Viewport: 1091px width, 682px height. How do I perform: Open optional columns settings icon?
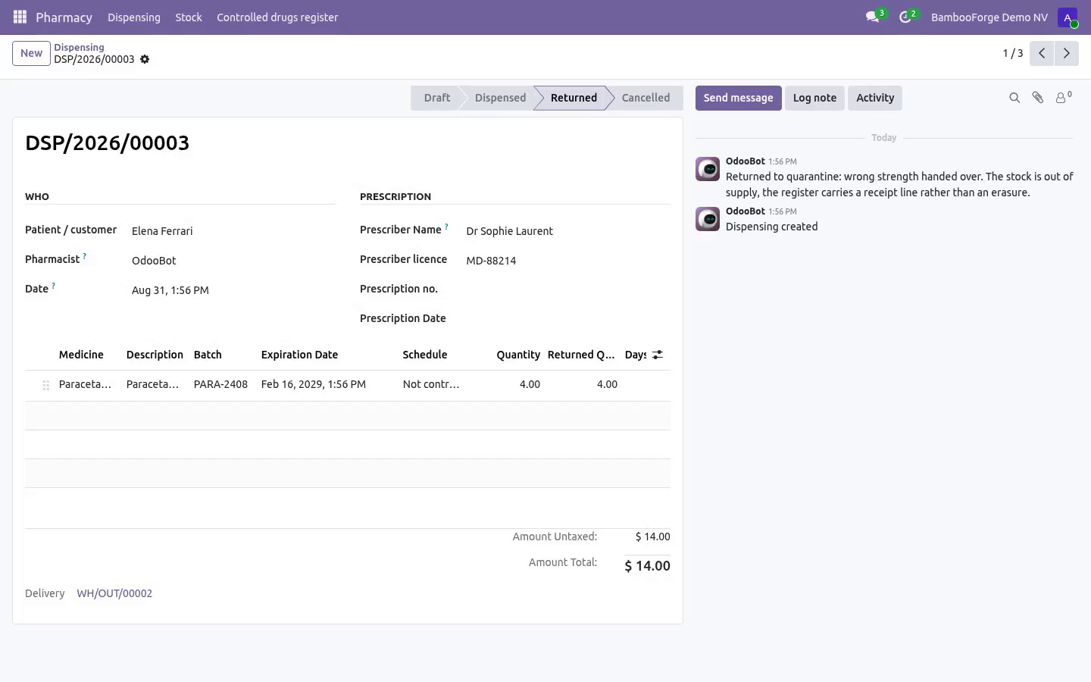[x=658, y=355]
